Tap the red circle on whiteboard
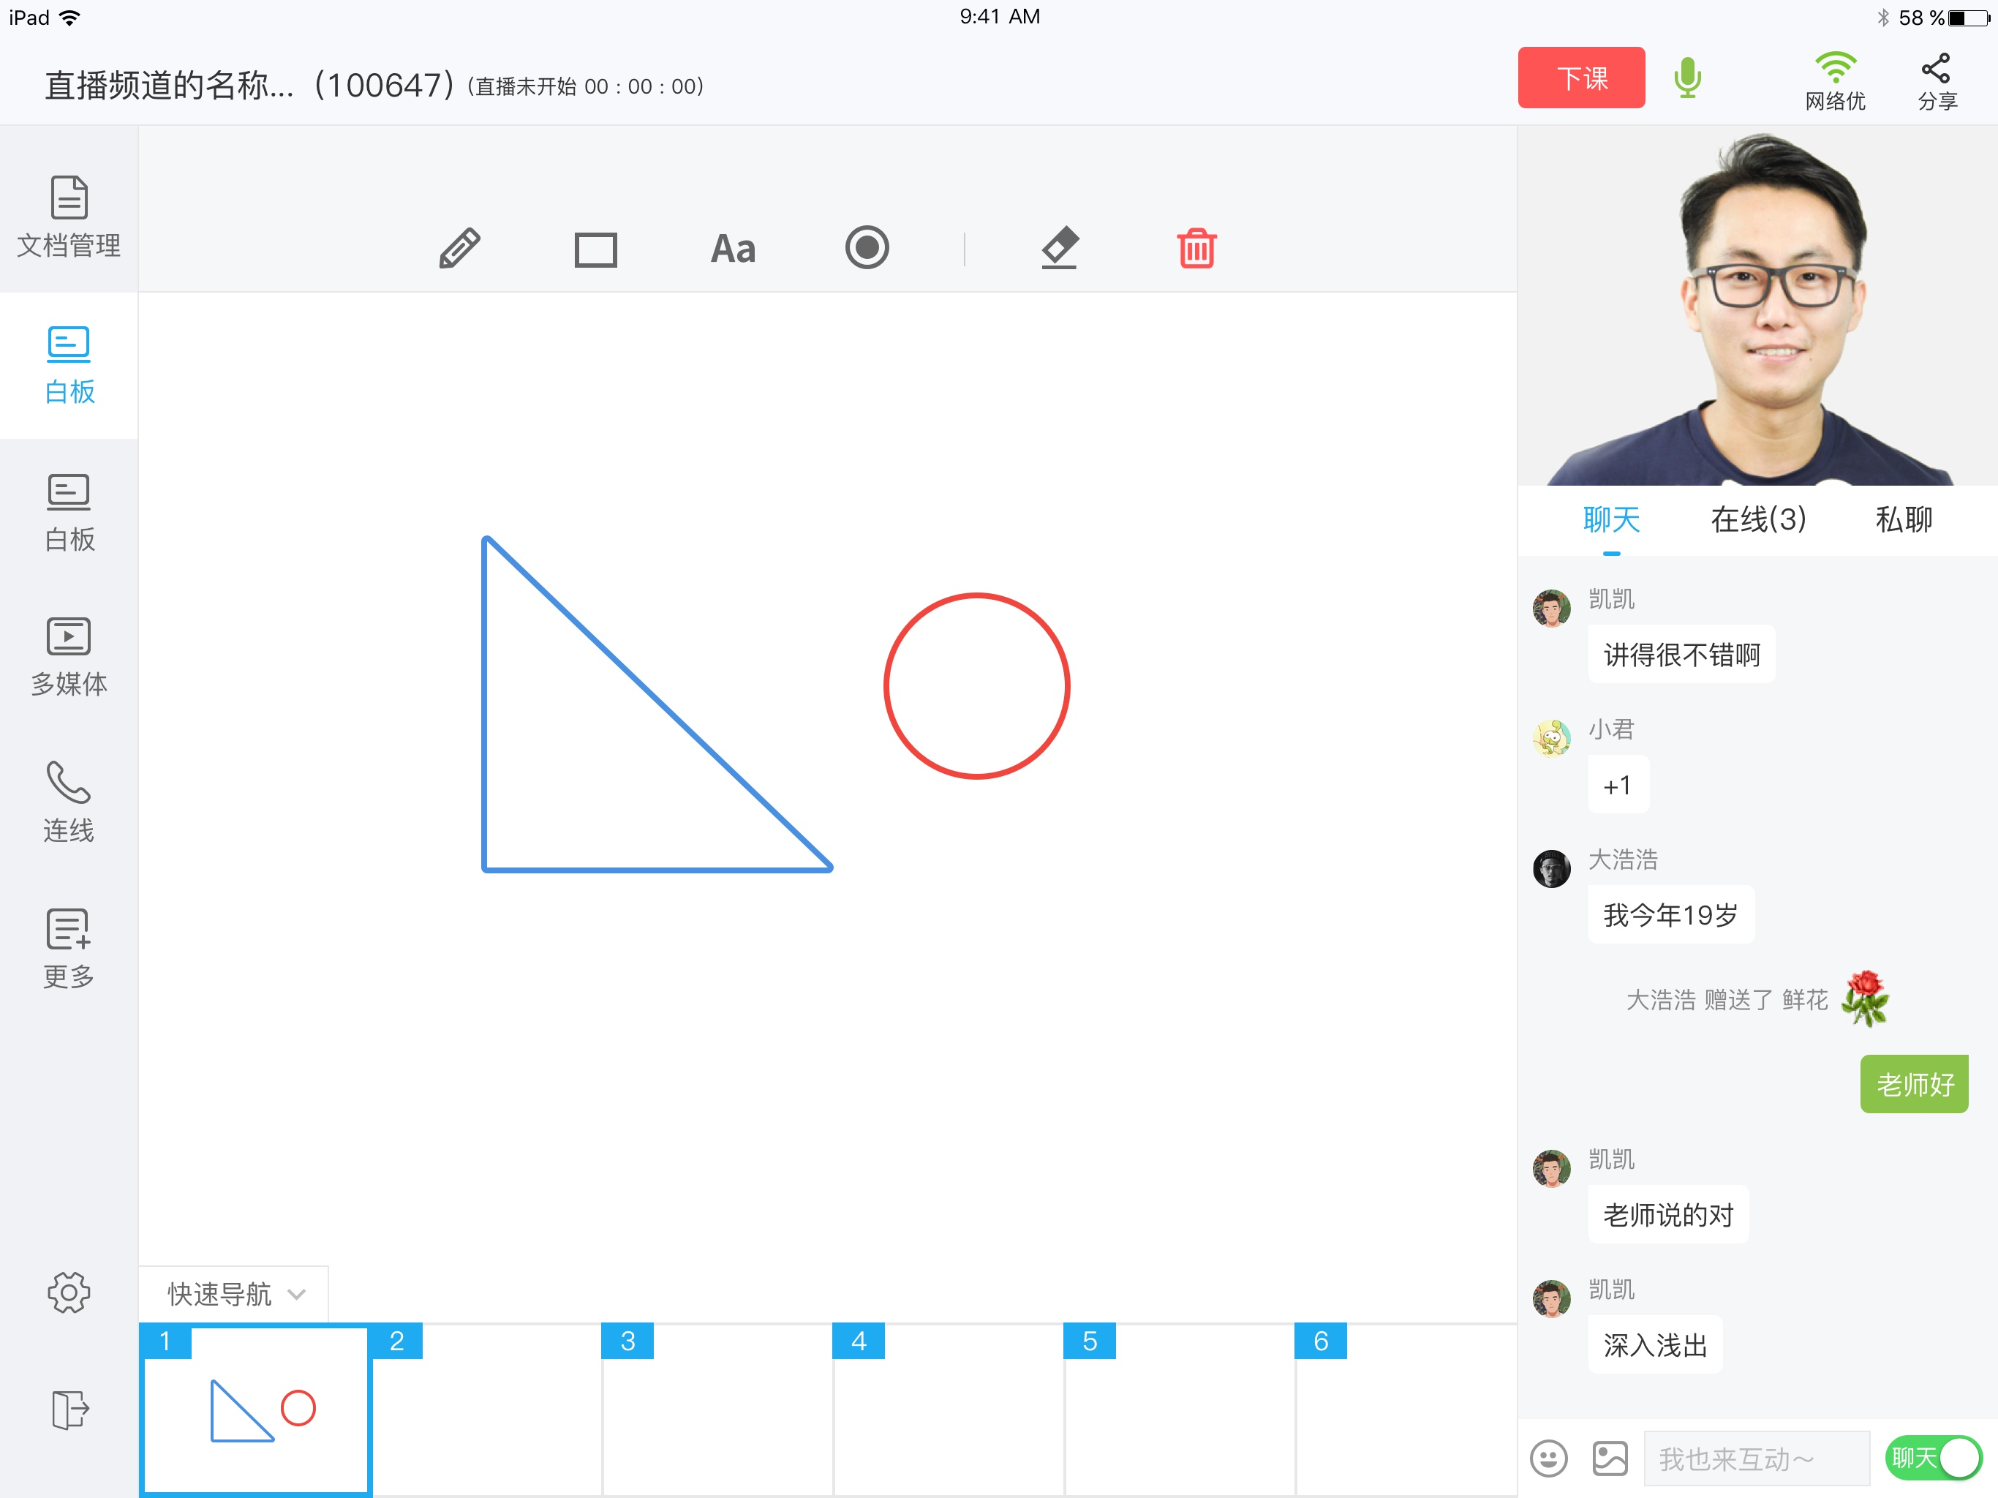1998x1498 pixels. [x=976, y=686]
